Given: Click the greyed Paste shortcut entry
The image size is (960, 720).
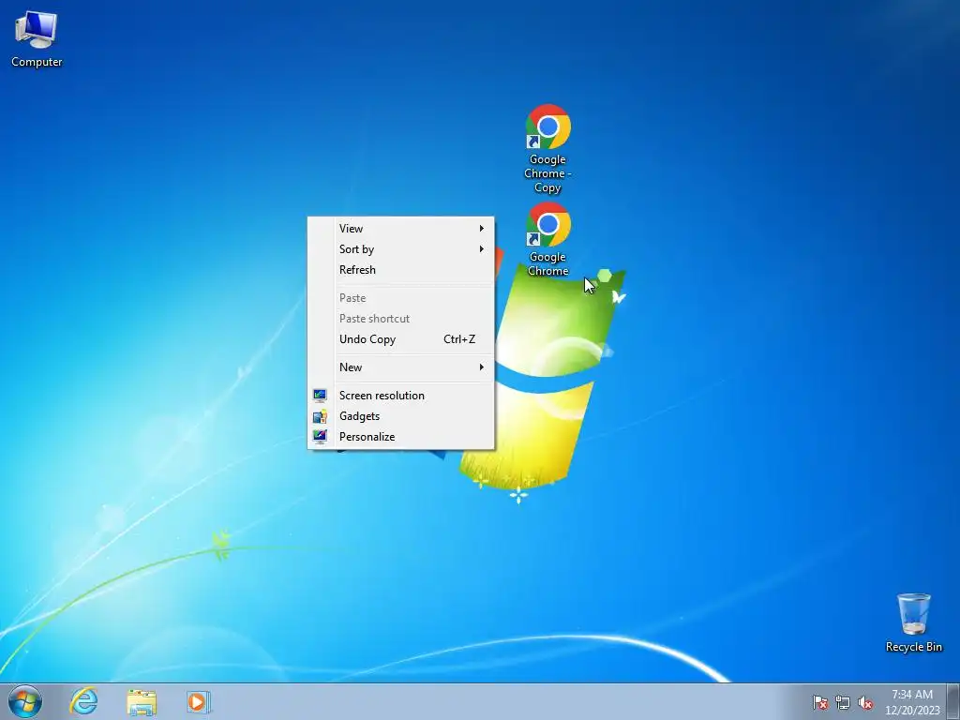Looking at the screenshot, I should coord(401,319).
